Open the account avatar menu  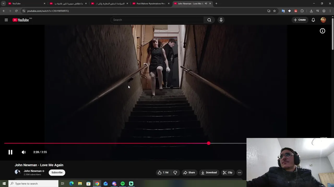pyautogui.click(x=323, y=20)
